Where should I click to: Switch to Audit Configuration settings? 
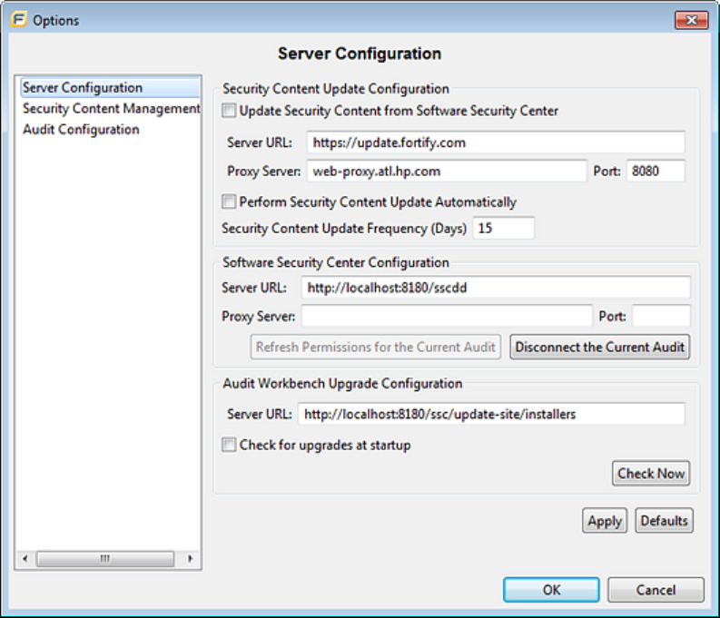tap(81, 130)
